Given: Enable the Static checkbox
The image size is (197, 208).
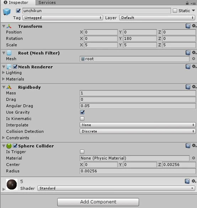Looking at the screenshot, I should click(x=175, y=11).
